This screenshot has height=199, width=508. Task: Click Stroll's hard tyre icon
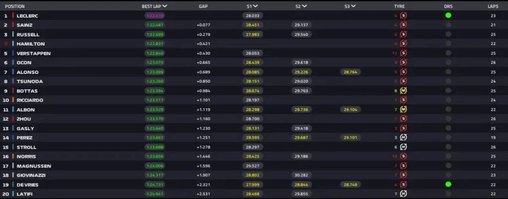[x=403, y=147]
